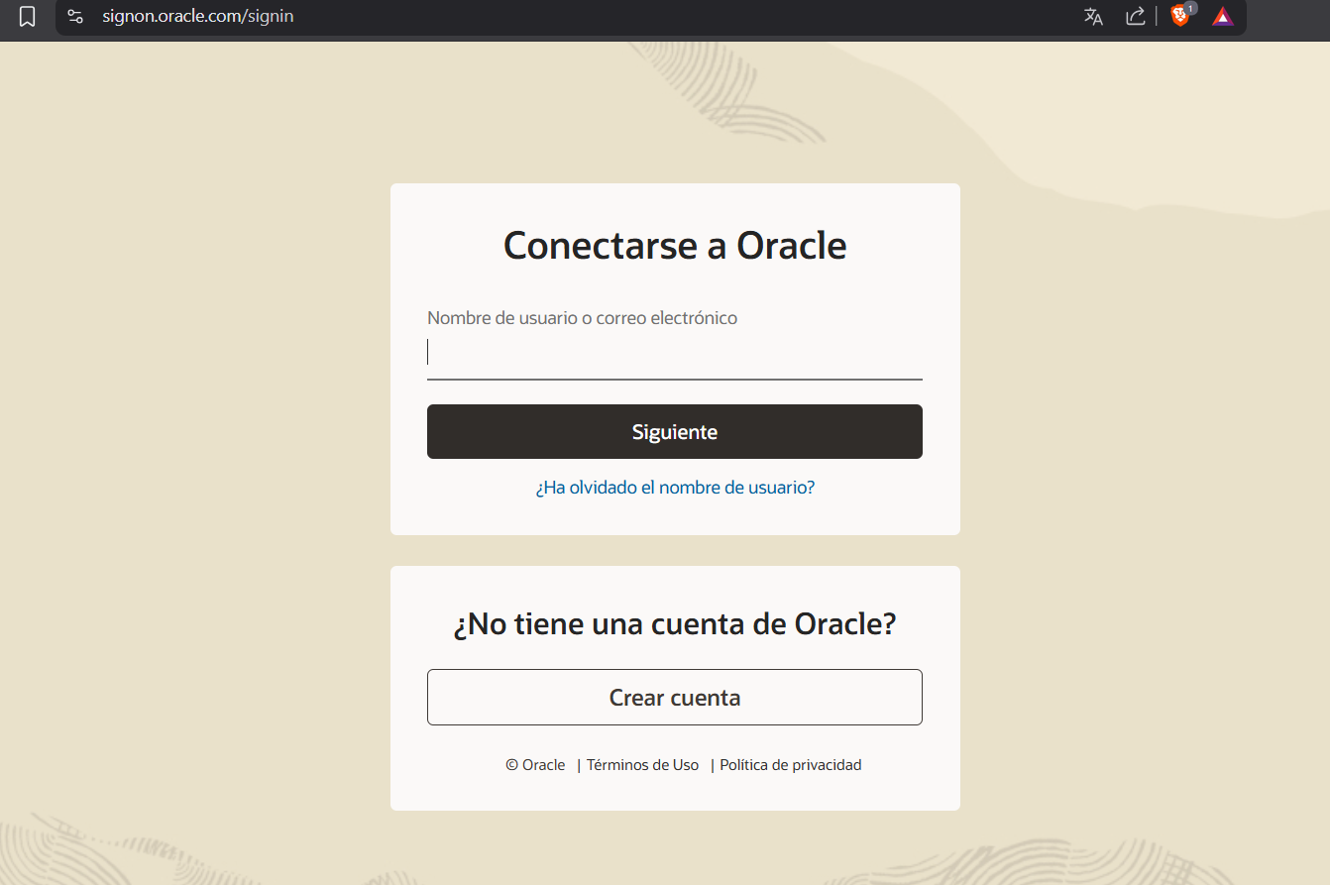Click the 'Nombre de usuario o correo electrónico' label
Viewport: 1330px width, 885px height.
point(583,318)
